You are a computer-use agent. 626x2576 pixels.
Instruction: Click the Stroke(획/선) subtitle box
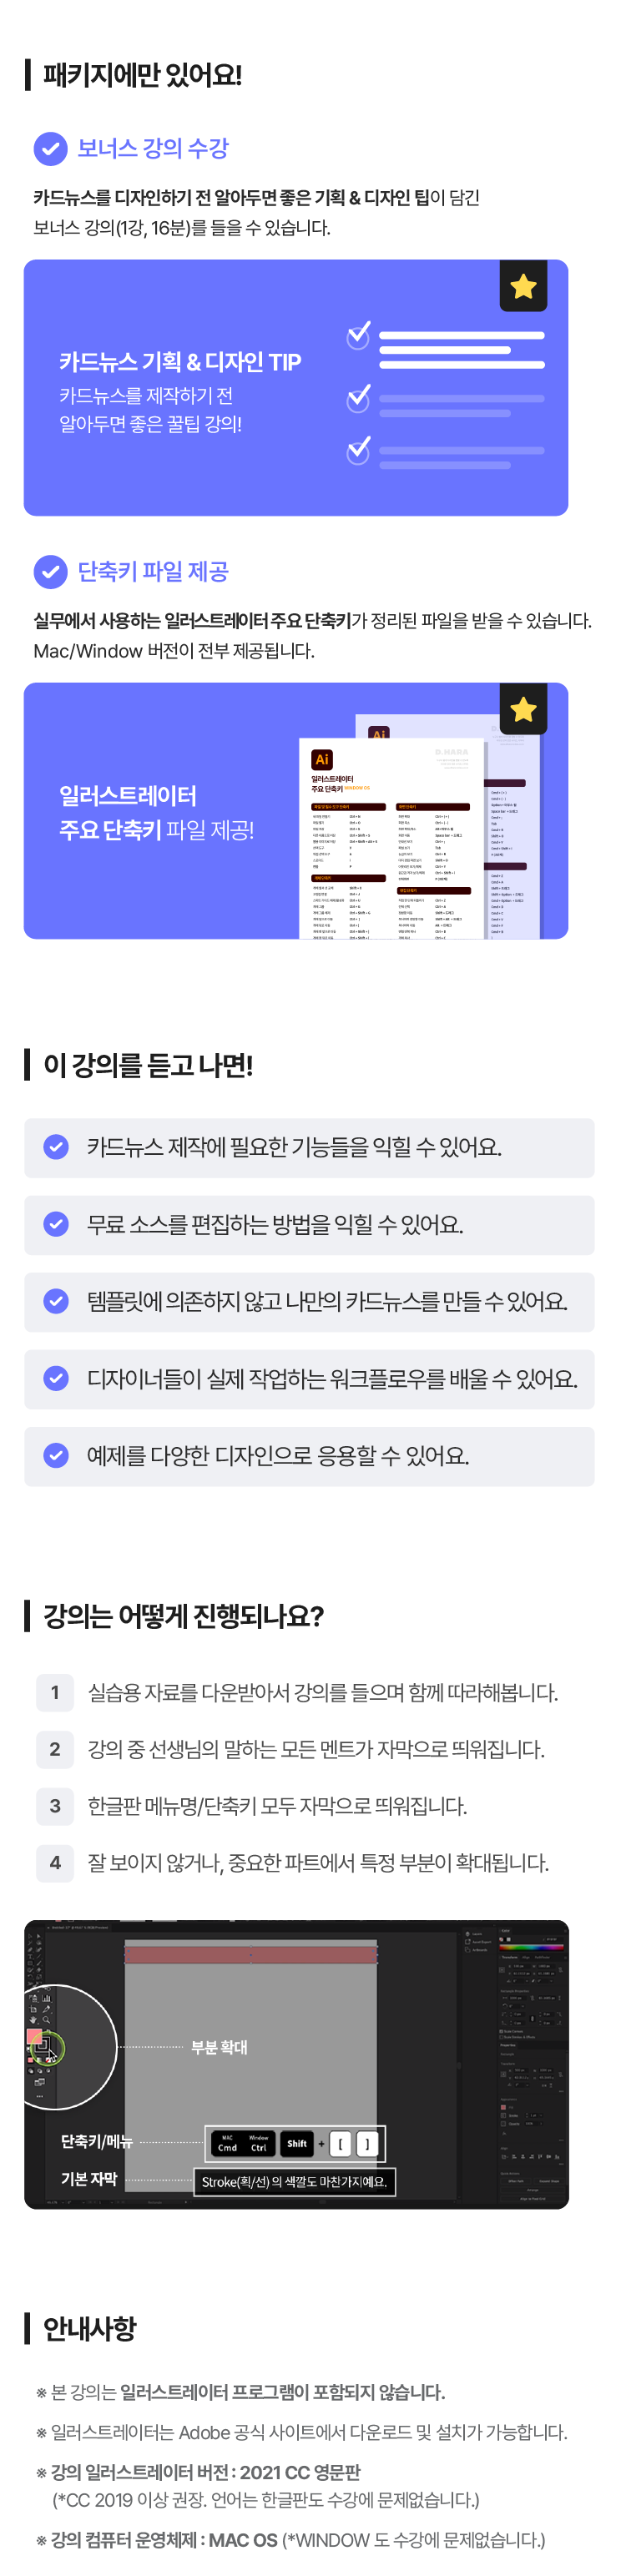point(294,2181)
